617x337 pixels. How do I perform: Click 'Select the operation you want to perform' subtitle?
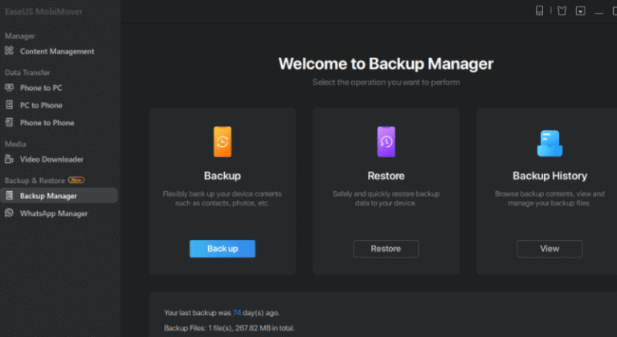tap(386, 83)
